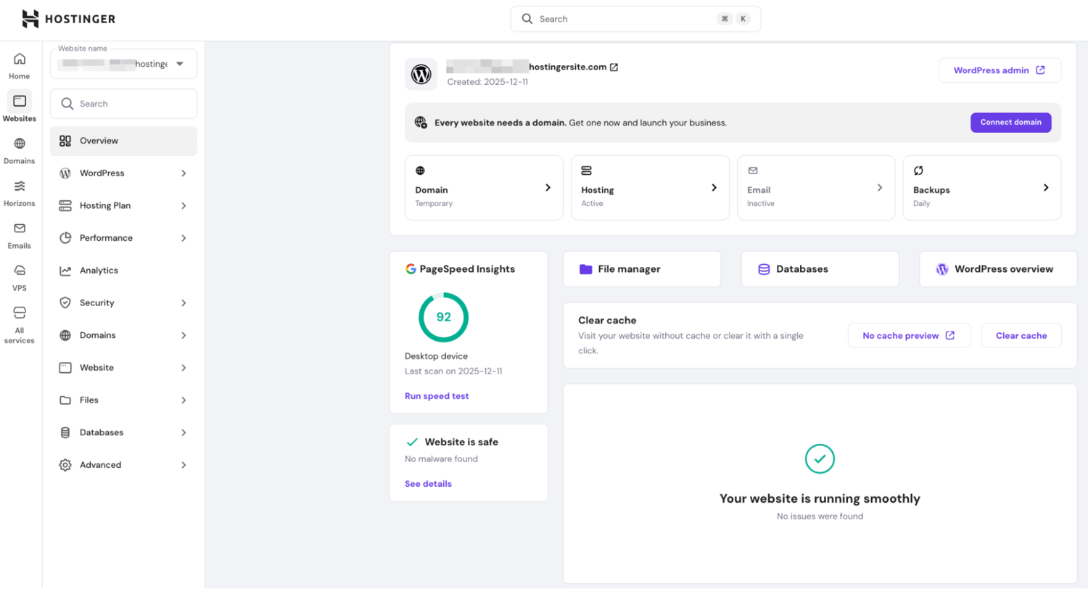Select the Websites icon in the left rail
Screen dimensions: 1088x589
[20, 101]
